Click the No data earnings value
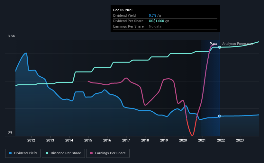This screenshot has width=264, height=163. [x=155, y=26]
